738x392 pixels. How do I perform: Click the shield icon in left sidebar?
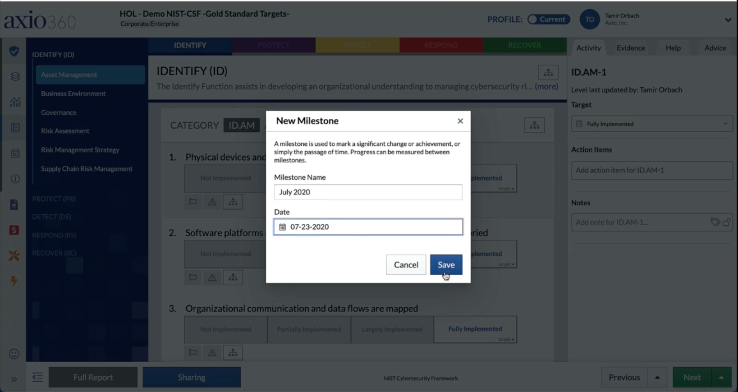tap(14, 52)
